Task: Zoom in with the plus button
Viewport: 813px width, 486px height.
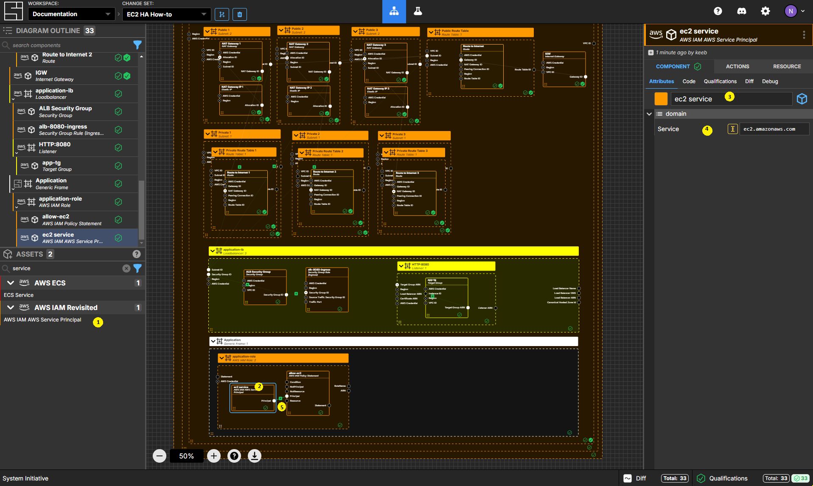Action: pyautogui.click(x=214, y=456)
